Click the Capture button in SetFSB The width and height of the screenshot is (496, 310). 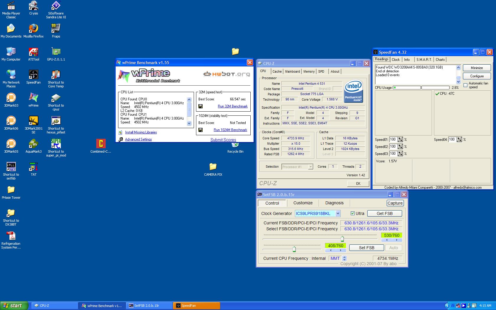[395, 203]
